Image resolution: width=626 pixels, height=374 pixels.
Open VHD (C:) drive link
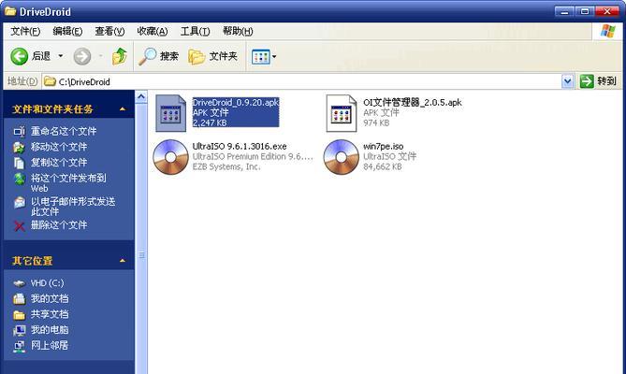(x=47, y=282)
